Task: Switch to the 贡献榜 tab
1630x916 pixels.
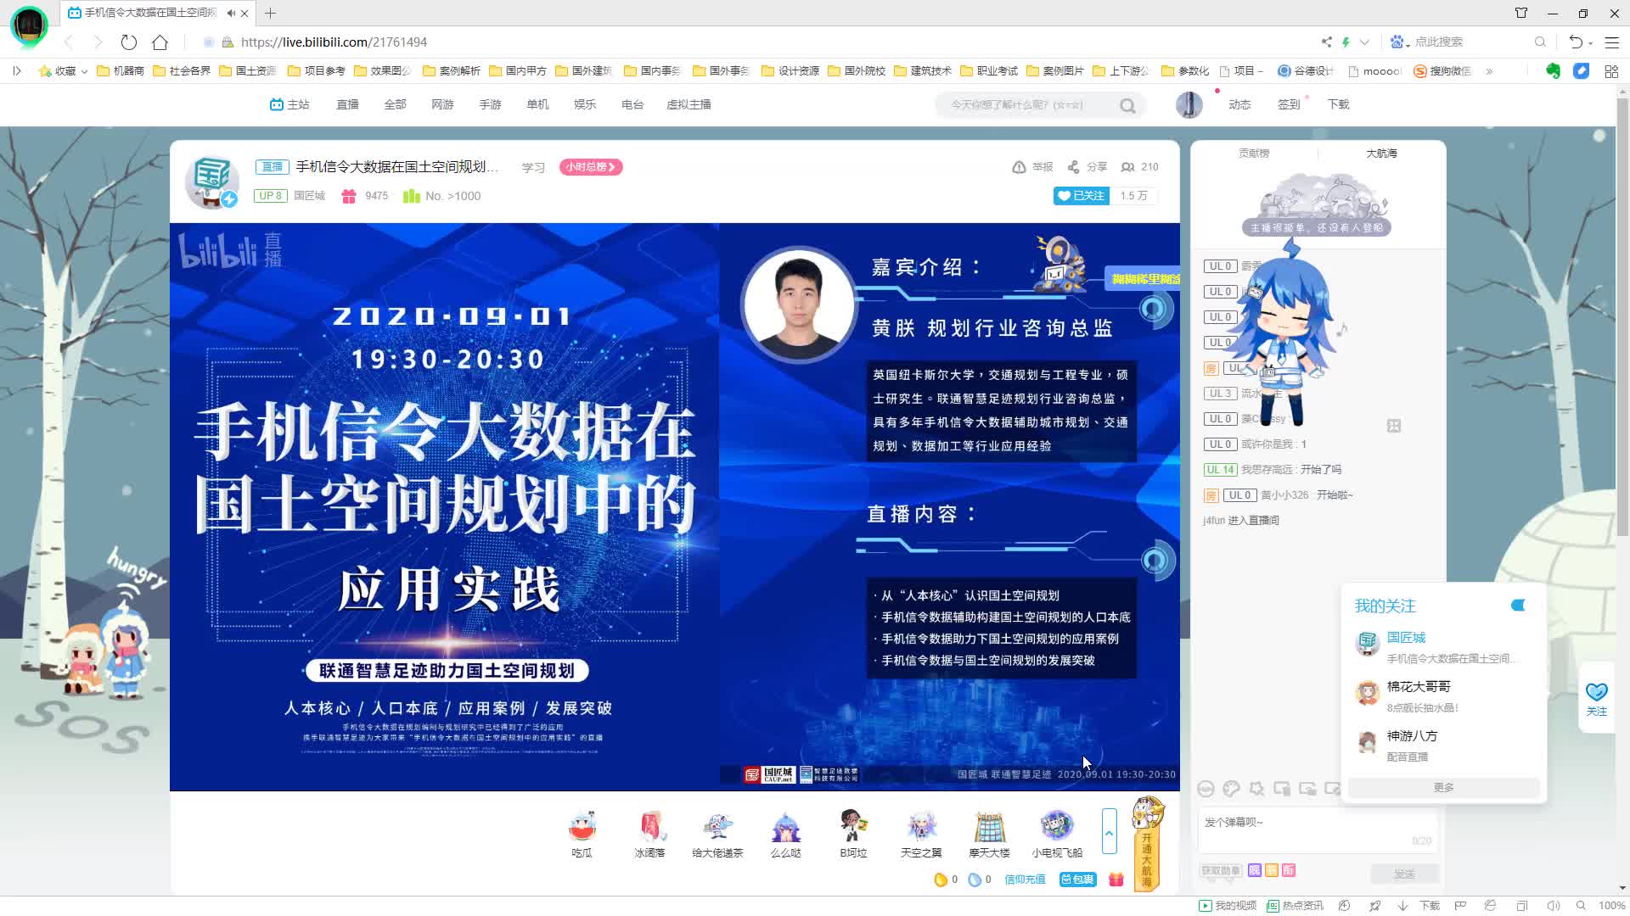Action: (x=1254, y=154)
